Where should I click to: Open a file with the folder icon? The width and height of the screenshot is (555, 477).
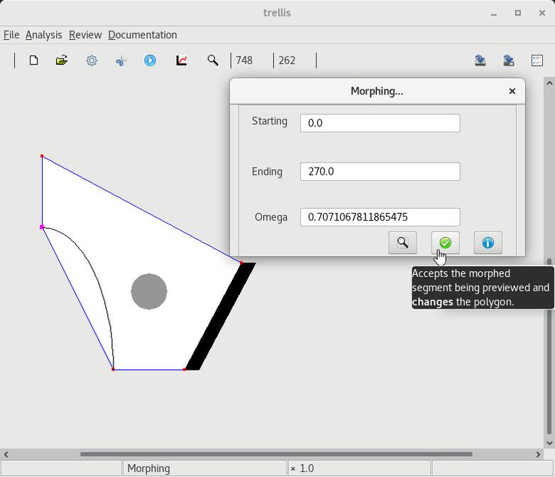pyautogui.click(x=62, y=60)
